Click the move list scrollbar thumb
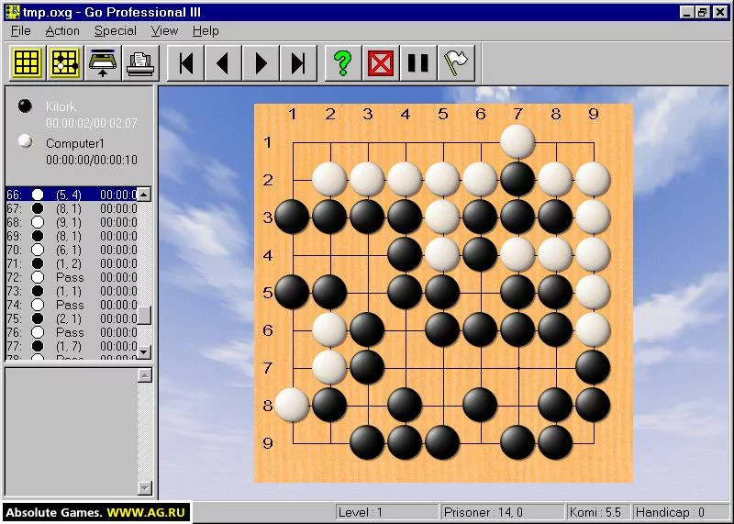This screenshot has width=734, height=524. click(x=144, y=315)
